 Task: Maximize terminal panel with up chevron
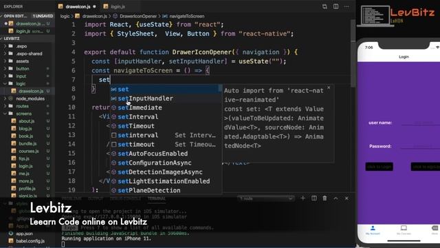point(335,198)
